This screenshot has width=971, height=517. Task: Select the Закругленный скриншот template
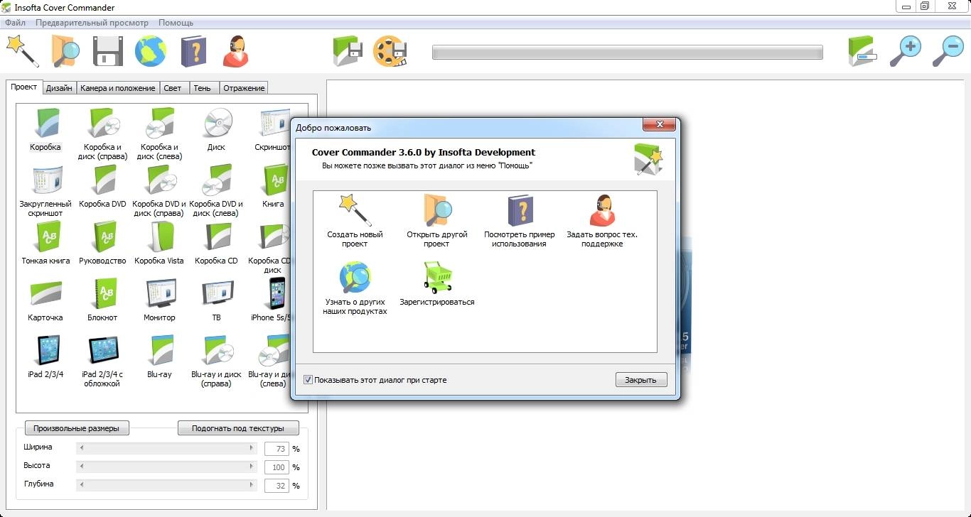coord(45,190)
